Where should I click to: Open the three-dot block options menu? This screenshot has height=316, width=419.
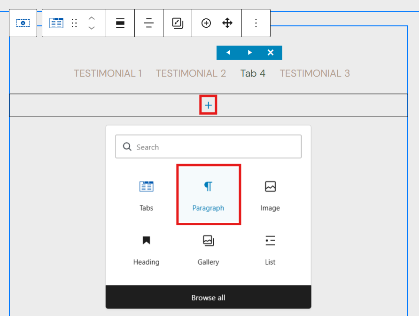click(x=256, y=23)
